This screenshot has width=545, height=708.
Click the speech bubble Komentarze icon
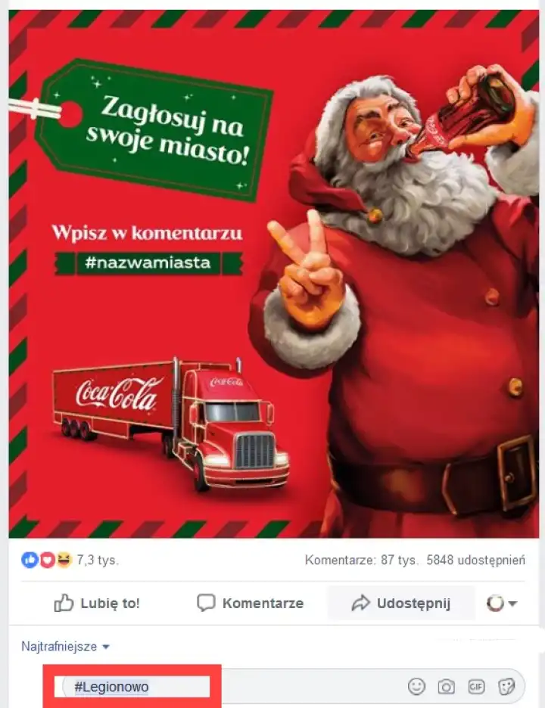click(206, 603)
